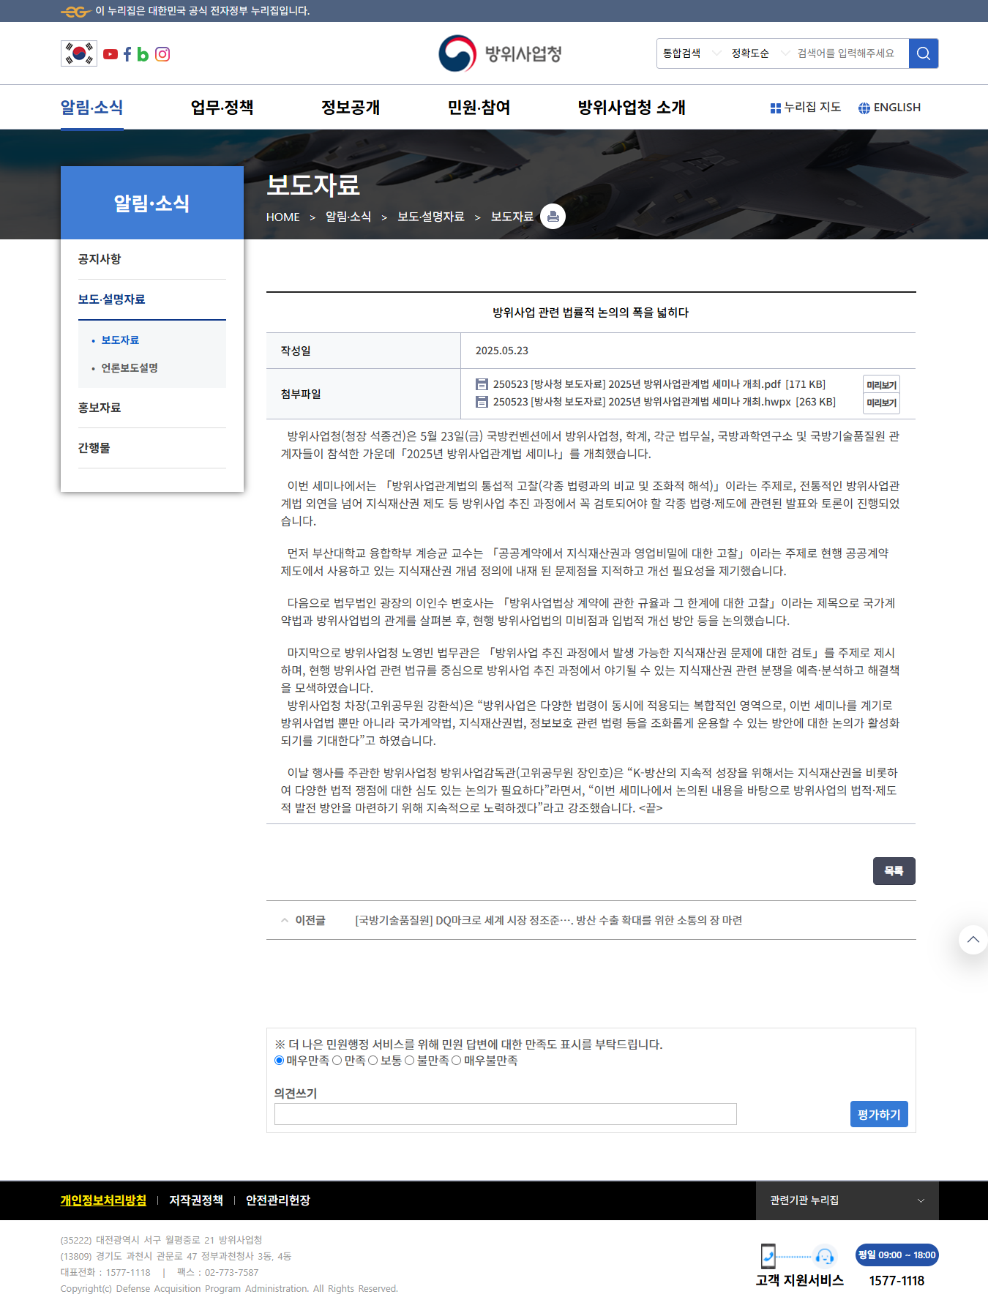Click the 평일 09:00 ~ 18:00 badge
988x1308 pixels.
(897, 1255)
